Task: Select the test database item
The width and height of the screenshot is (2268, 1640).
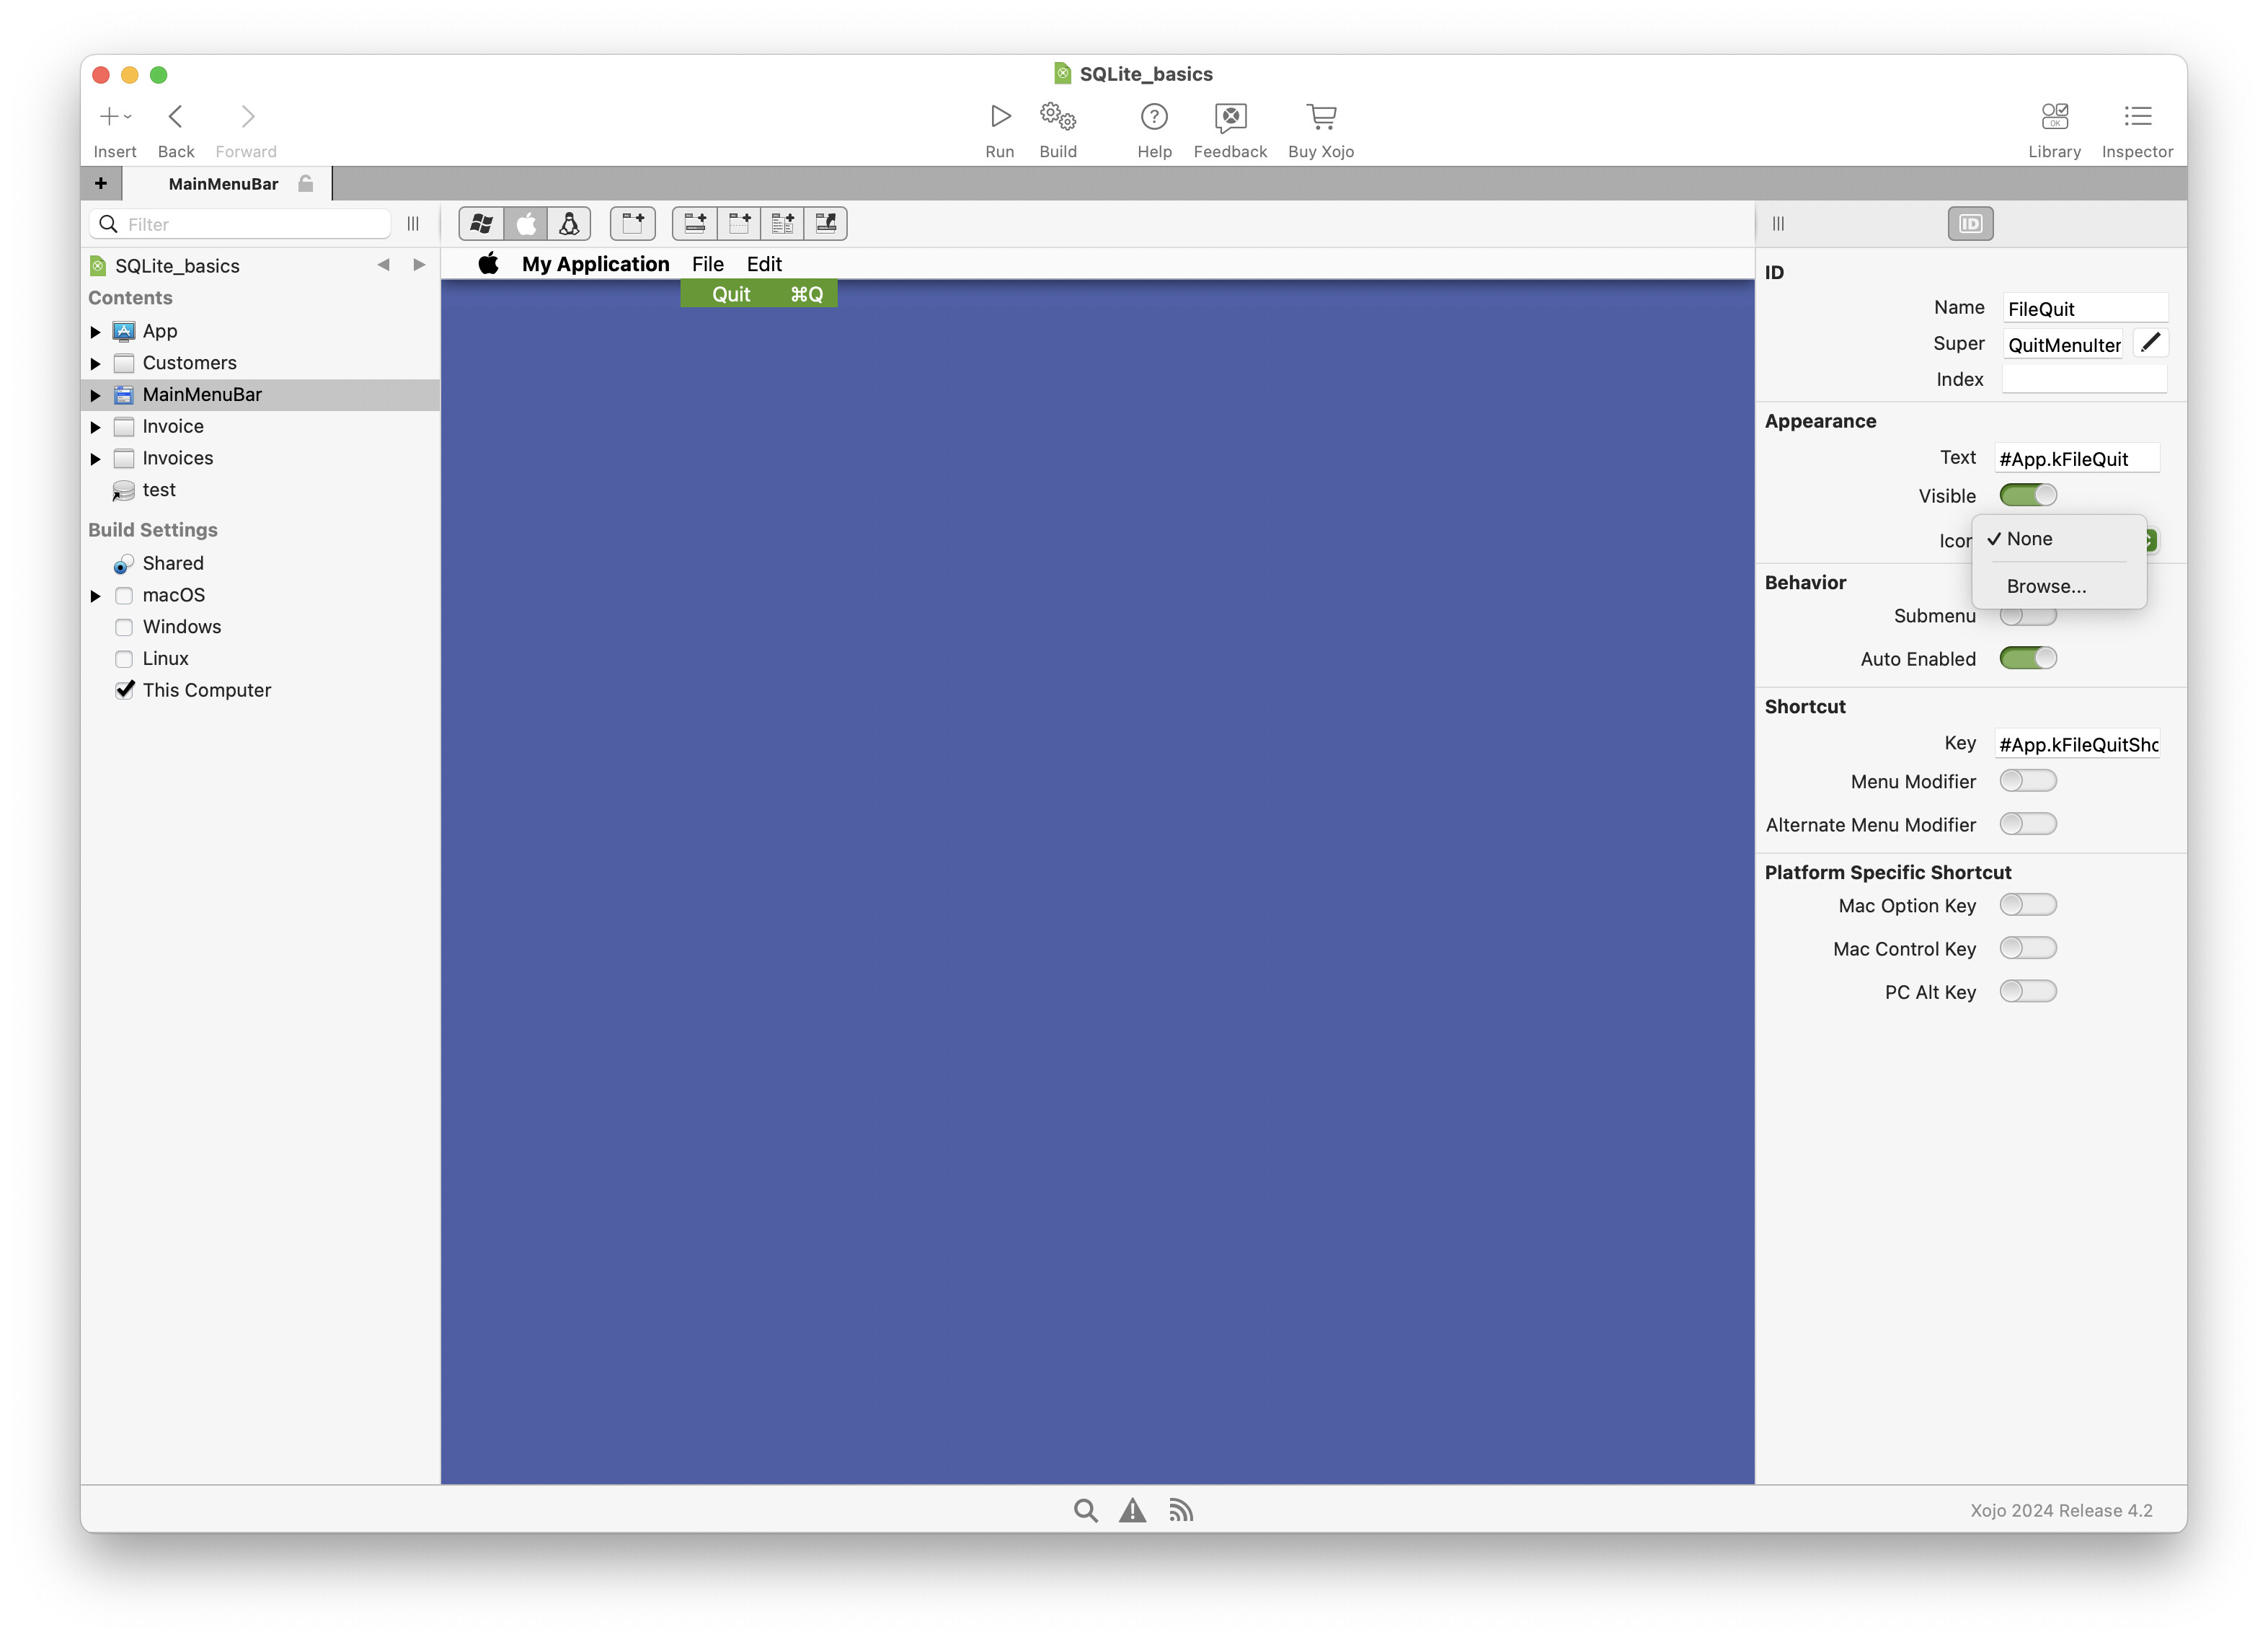Action: [158, 490]
